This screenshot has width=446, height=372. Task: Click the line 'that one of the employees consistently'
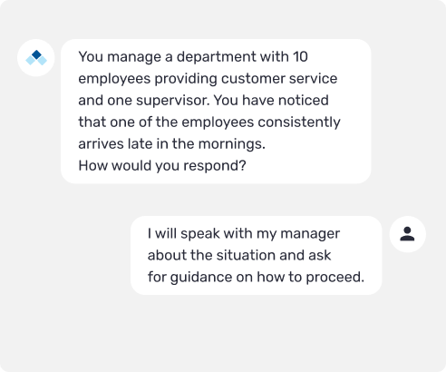(x=209, y=122)
